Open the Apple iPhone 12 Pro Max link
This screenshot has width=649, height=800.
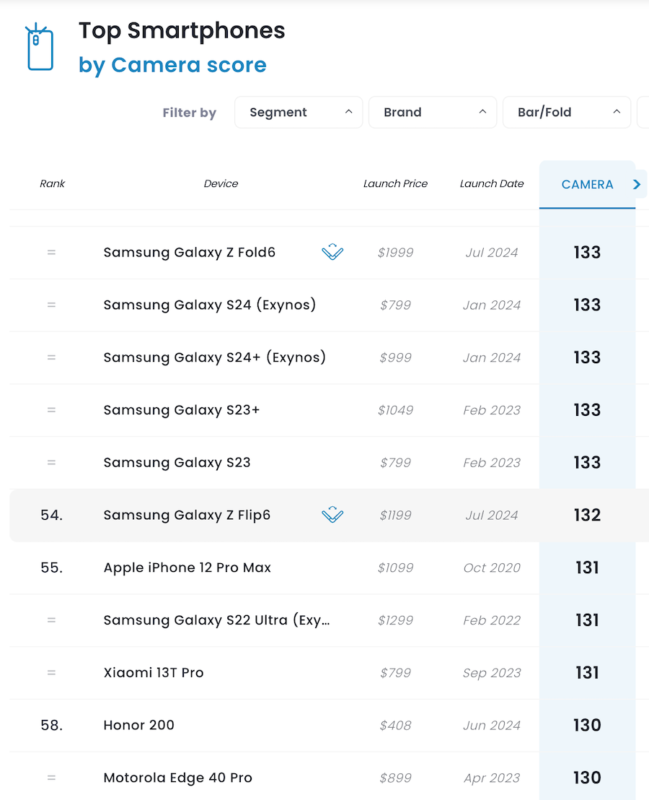click(x=187, y=568)
